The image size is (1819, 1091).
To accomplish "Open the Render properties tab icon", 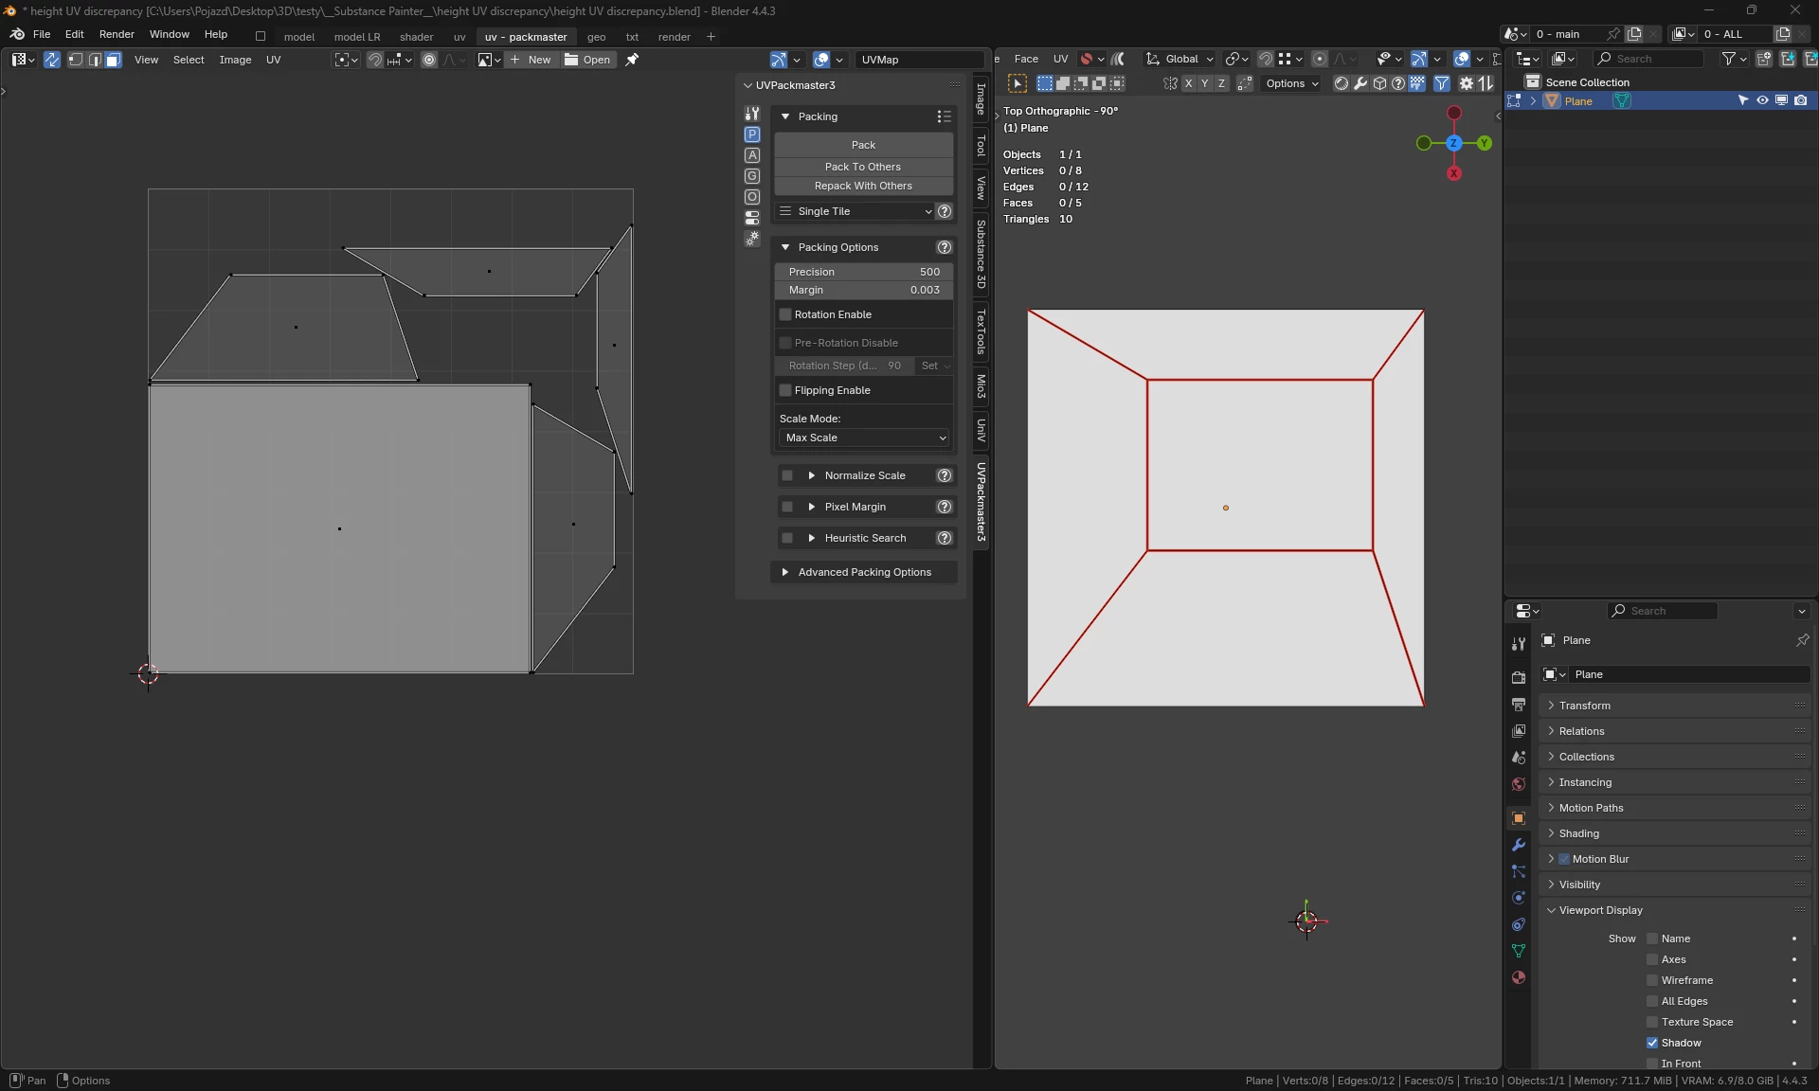I will (1519, 678).
